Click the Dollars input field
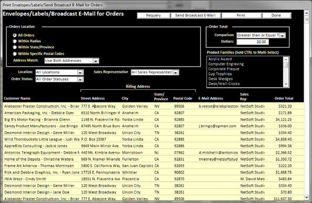The image size is (312, 203). tap(253, 42)
